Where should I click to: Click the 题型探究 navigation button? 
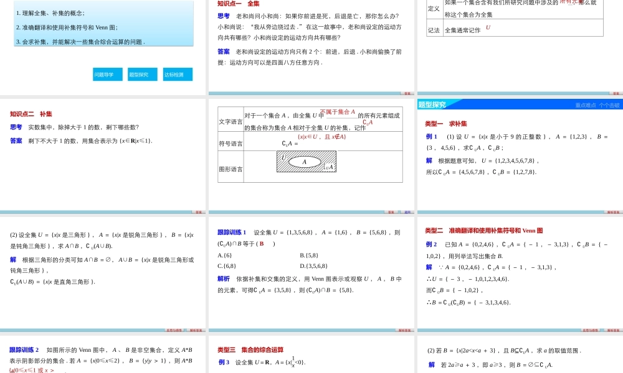click(142, 74)
